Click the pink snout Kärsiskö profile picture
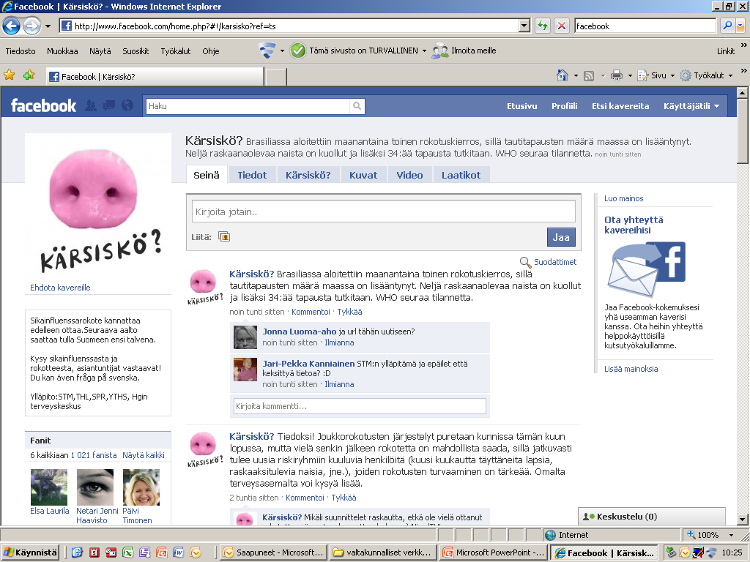Image resolution: width=750 pixels, height=562 pixels. click(x=98, y=206)
